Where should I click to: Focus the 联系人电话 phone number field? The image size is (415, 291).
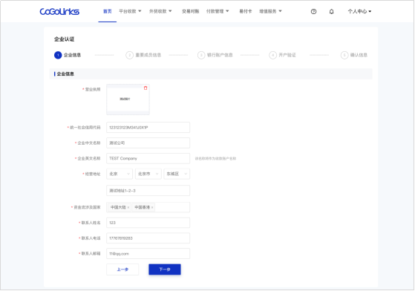pos(148,238)
